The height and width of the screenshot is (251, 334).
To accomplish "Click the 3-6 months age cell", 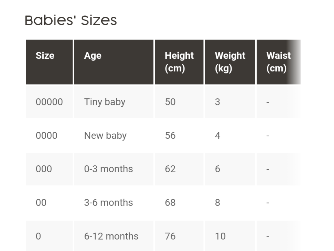I will (108, 203).
